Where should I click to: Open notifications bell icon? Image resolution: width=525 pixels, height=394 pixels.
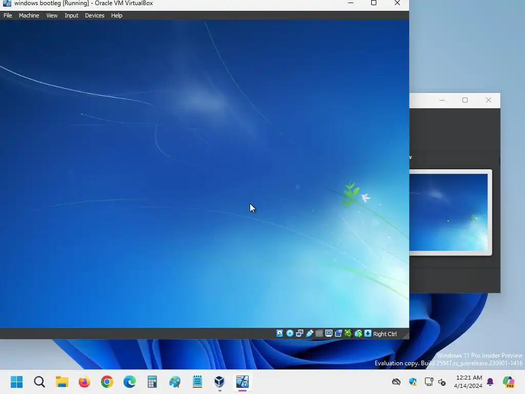click(490, 382)
